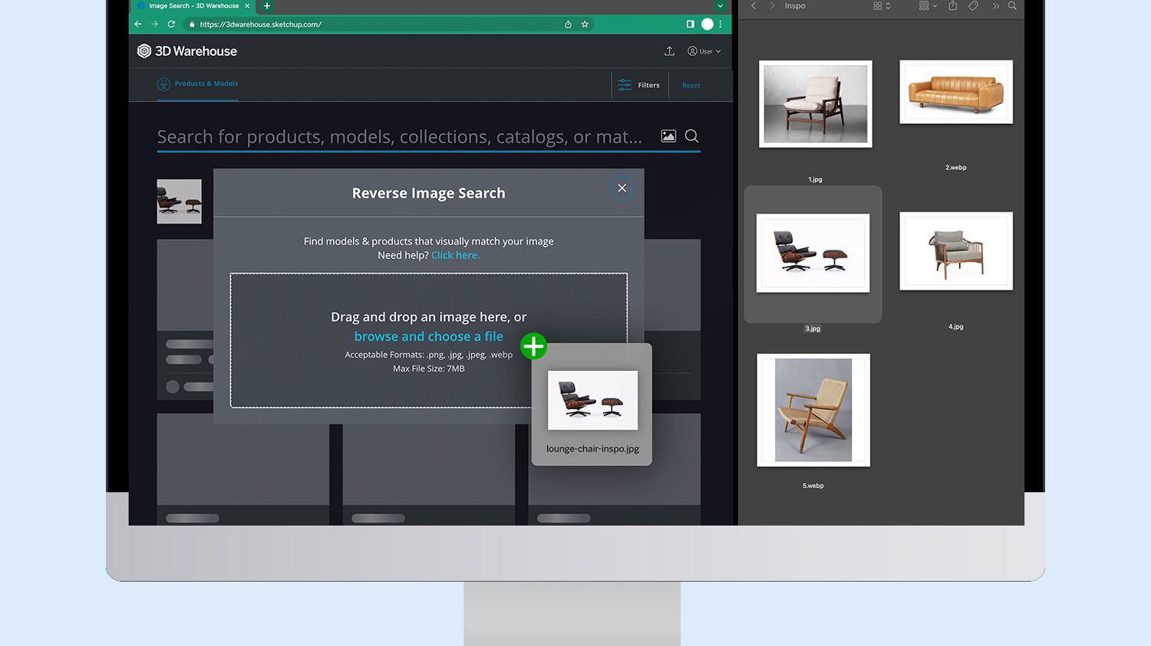Viewport: 1151px width, 646px height.
Task: Expand more Finder toolbar items
Action: (995, 6)
